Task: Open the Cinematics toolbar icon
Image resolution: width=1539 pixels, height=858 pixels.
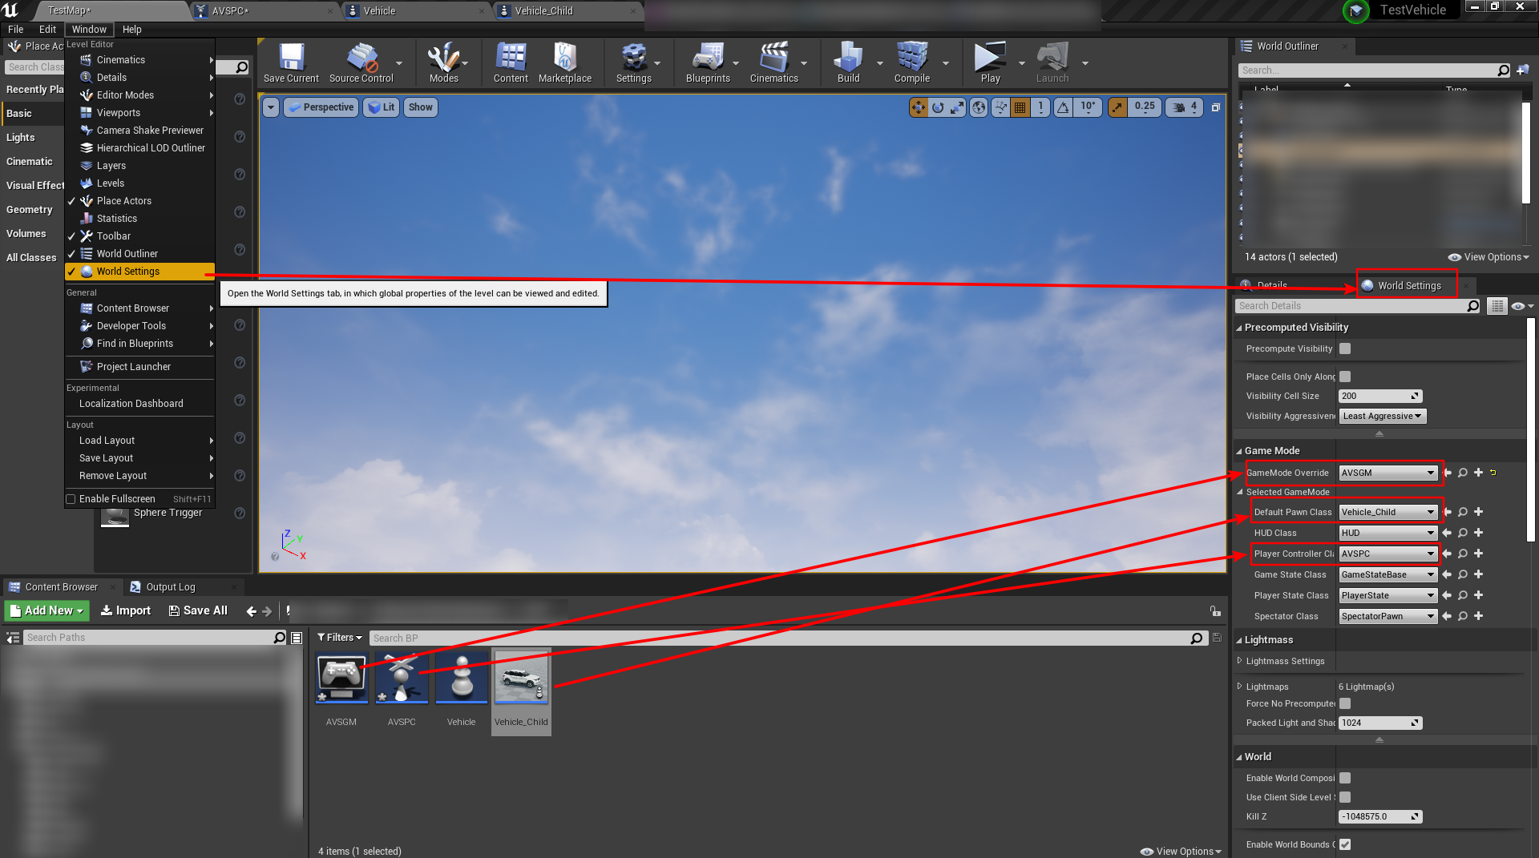Action: pyautogui.click(x=774, y=63)
